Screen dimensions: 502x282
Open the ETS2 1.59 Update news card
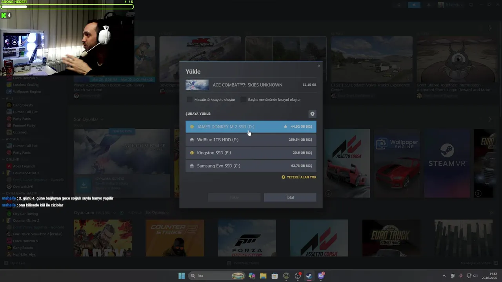pyautogui.click(x=371, y=67)
